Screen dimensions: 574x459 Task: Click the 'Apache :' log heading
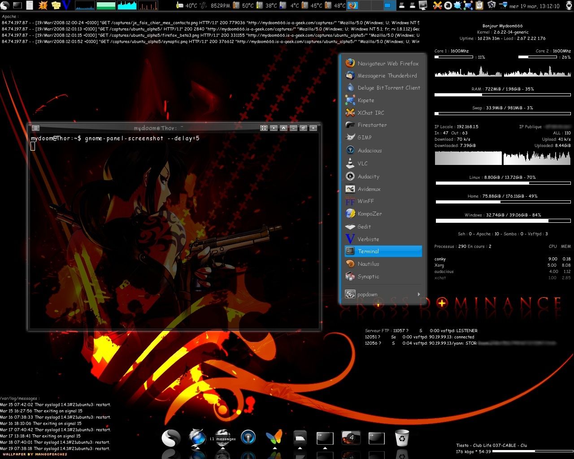coord(10,17)
